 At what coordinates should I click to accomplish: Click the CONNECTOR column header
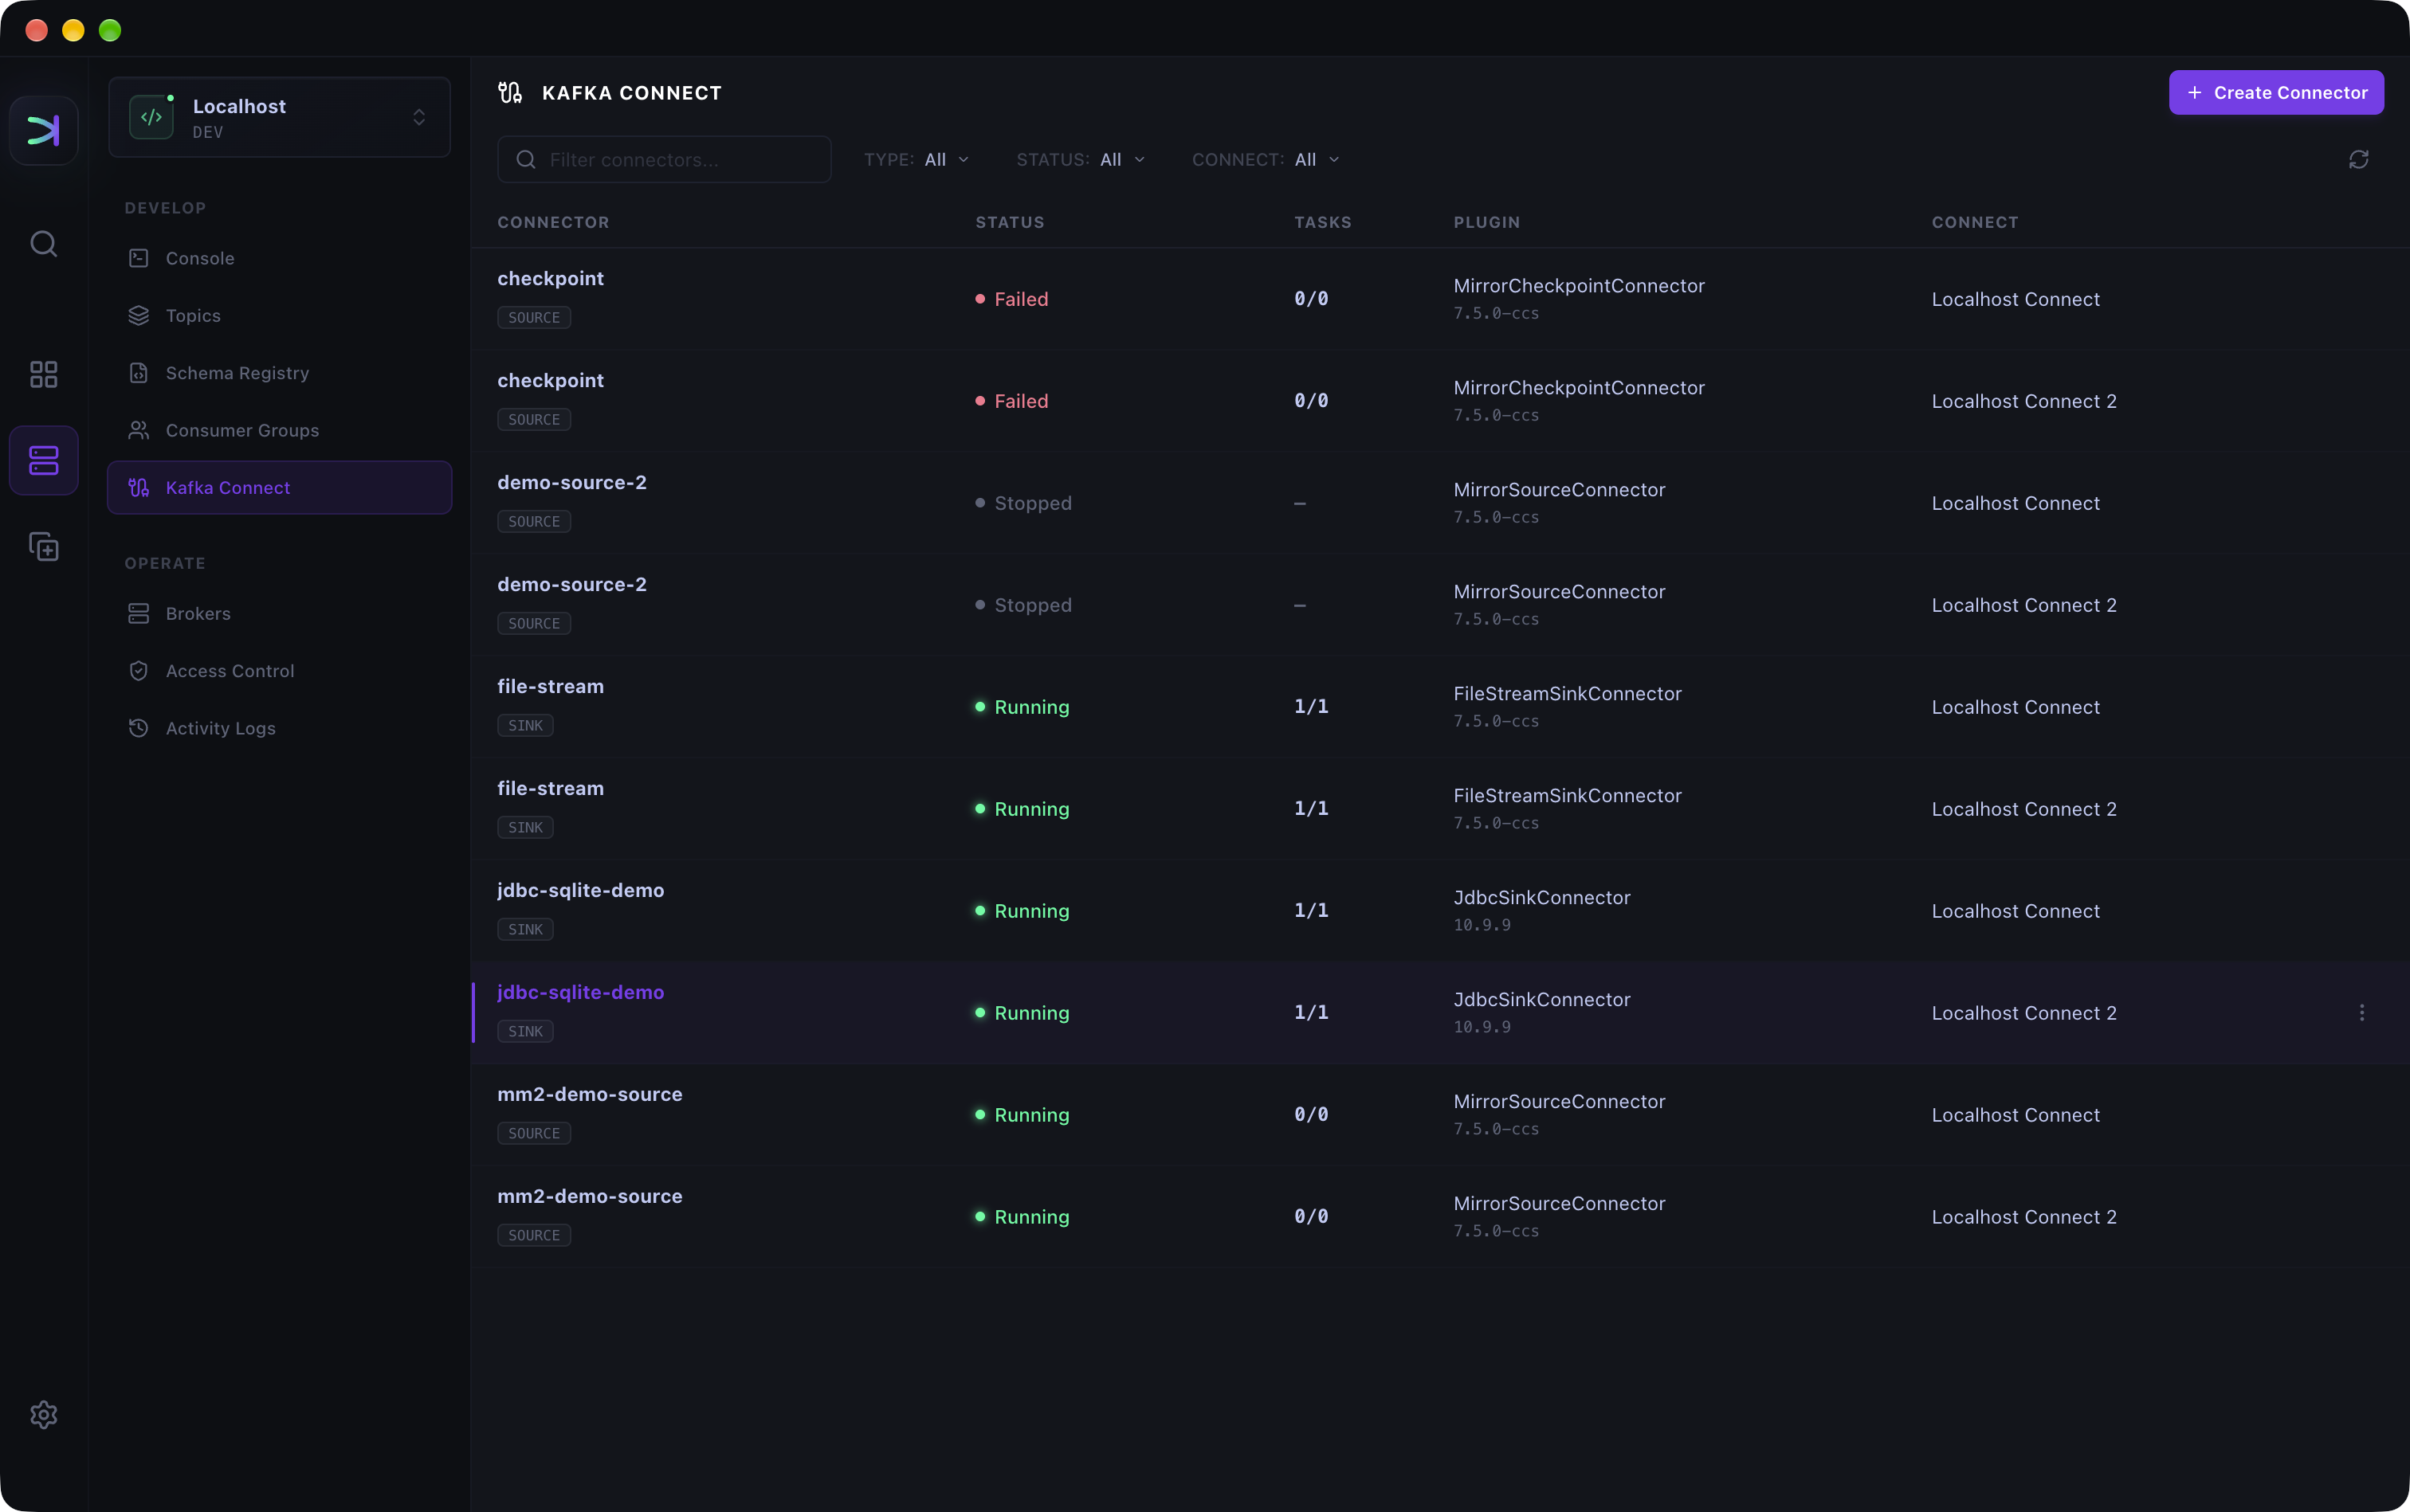point(553,223)
